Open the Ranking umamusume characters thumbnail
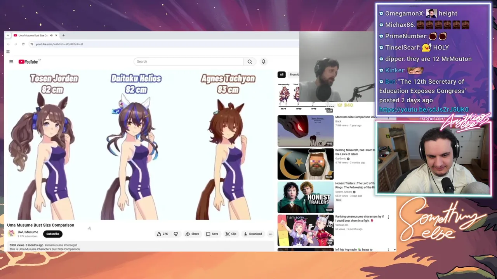497x279 pixels. [306, 231]
